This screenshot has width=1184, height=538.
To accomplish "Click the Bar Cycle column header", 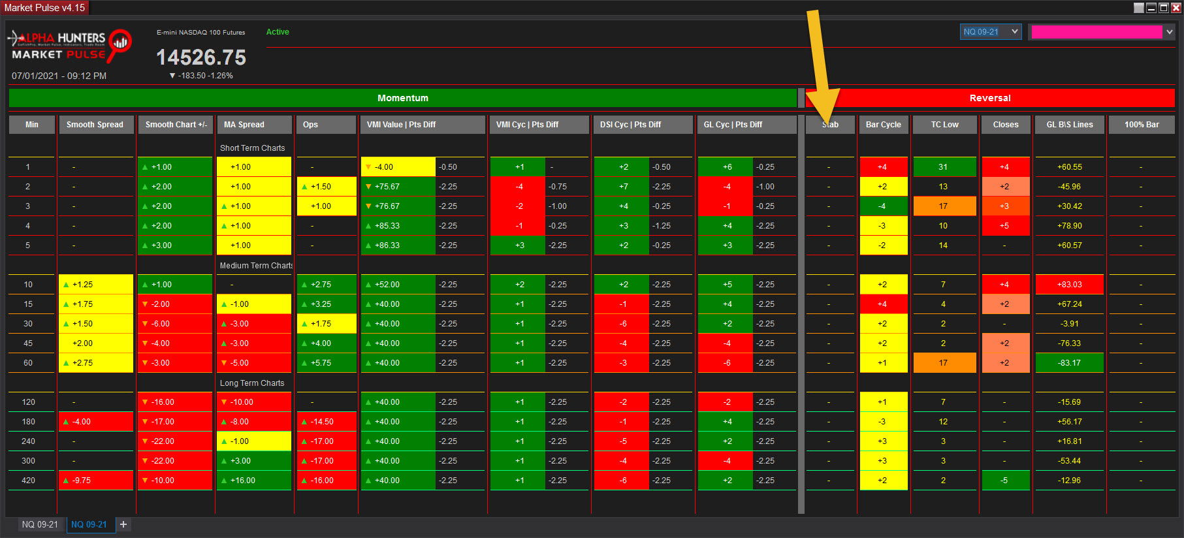I will click(x=884, y=125).
